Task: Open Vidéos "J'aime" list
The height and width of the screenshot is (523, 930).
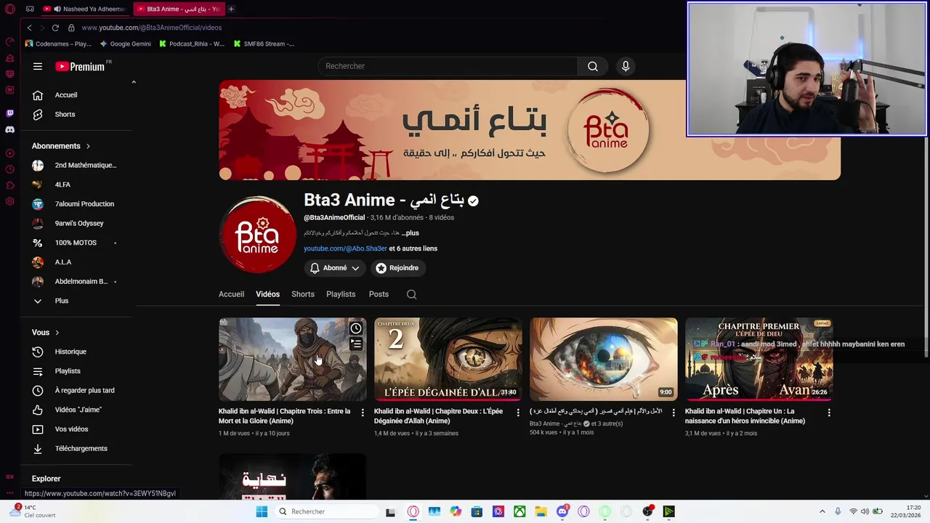Action: (77, 410)
